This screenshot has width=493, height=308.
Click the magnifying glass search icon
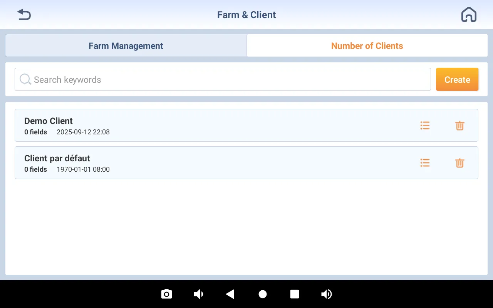click(25, 79)
